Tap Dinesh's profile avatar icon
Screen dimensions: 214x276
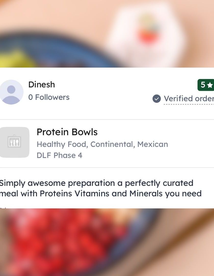pyautogui.click(x=11, y=92)
